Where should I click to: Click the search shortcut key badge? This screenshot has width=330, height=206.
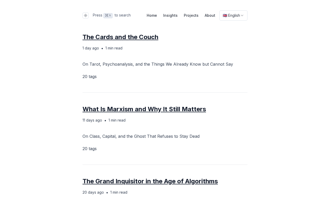click(108, 15)
